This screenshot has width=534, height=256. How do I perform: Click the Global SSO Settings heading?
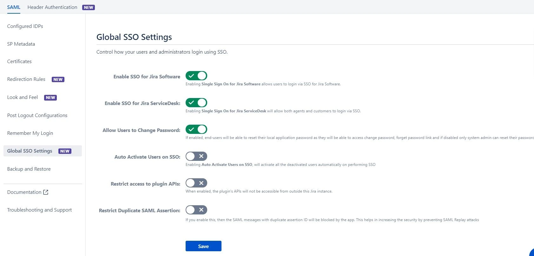click(134, 37)
